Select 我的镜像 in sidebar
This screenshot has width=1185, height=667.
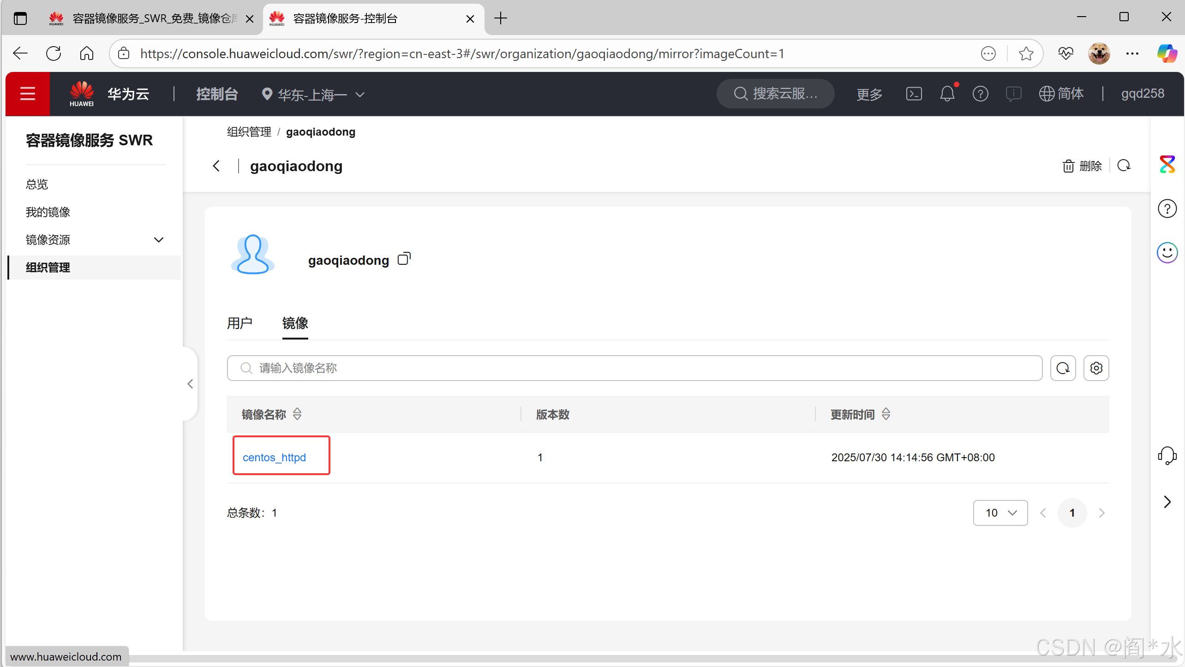coord(48,212)
